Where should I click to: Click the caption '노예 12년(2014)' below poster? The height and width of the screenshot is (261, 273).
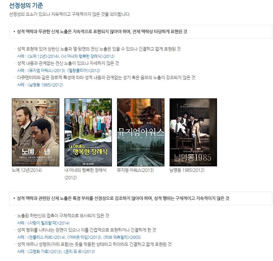point(27,170)
